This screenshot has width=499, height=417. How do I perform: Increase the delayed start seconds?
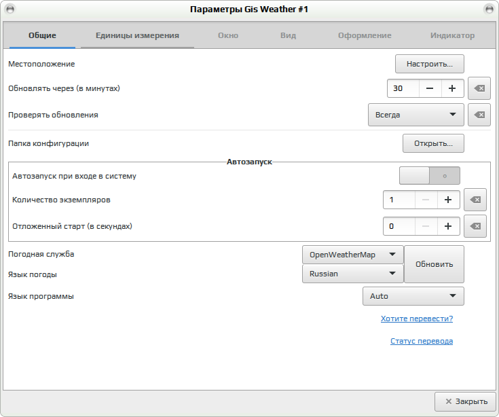click(448, 226)
